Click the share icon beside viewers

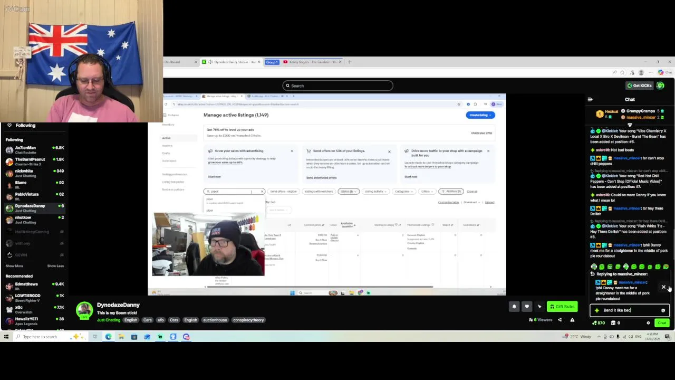click(560, 320)
